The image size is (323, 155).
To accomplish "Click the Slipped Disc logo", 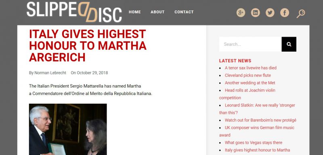I will (74, 12).
